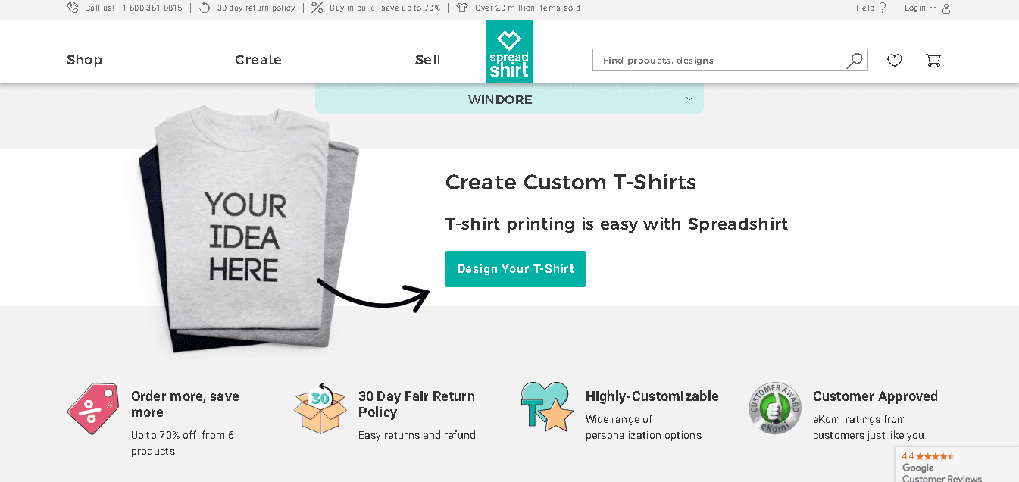Open the Create menu
Viewport: 1019px width, 482px height.
coord(258,59)
